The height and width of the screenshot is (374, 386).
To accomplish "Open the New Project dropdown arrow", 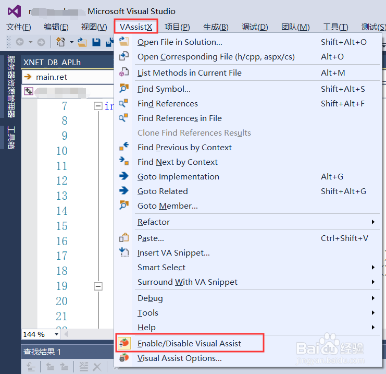I will point(72,42).
